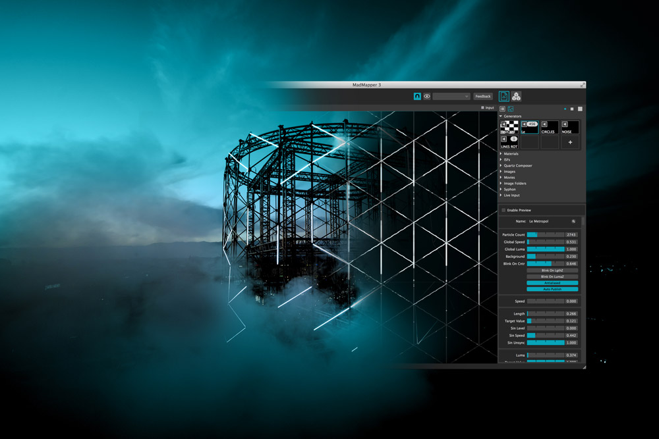Open the 3D cubes view icon
The width and height of the screenshot is (659, 439).
click(x=516, y=96)
